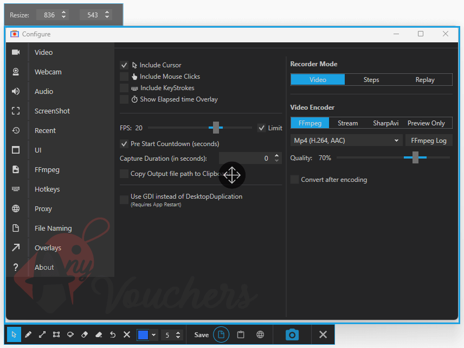This screenshot has width=464, height=348.
Task: Adjust the Quality slider handle
Action: [x=415, y=158]
